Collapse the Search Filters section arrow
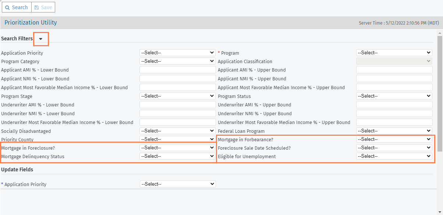Screen dimensions: 443x215 (x=41, y=39)
